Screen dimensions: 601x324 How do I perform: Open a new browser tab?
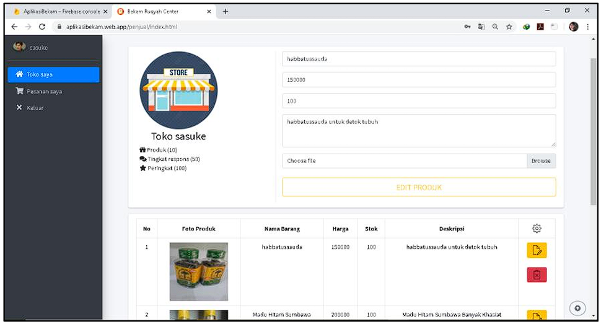pyautogui.click(x=226, y=11)
